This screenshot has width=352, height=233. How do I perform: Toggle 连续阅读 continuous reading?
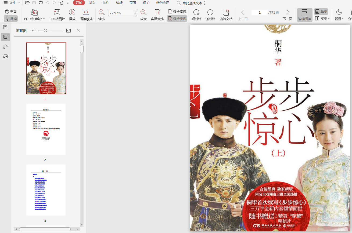point(305,15)
